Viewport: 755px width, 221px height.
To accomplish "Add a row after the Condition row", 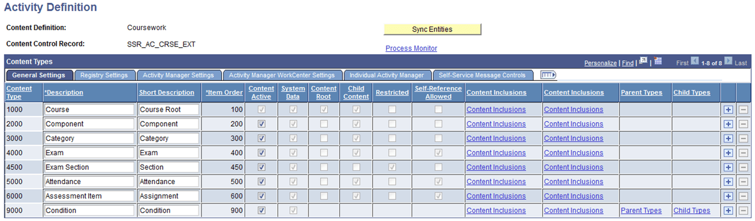I will click(728, 211).
